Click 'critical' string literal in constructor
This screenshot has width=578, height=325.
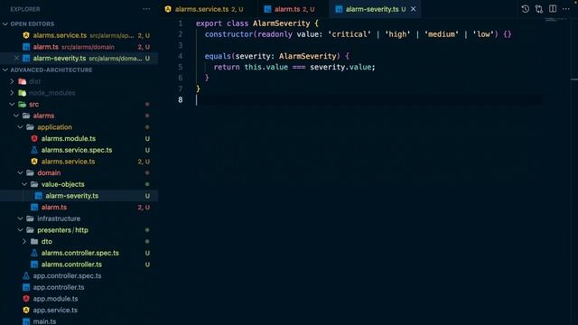tap(350, 34)
